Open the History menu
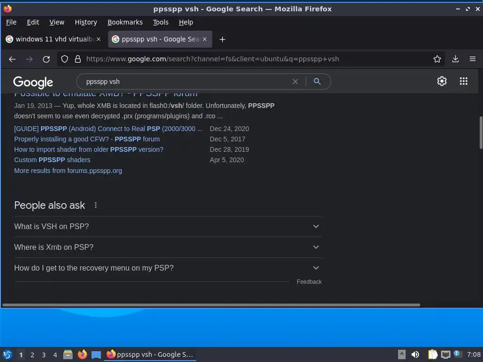 tap(86, 22)
